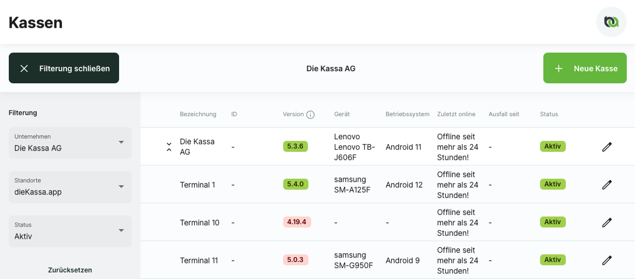Click the pencil icon for Terminal 1

[606, 185]
